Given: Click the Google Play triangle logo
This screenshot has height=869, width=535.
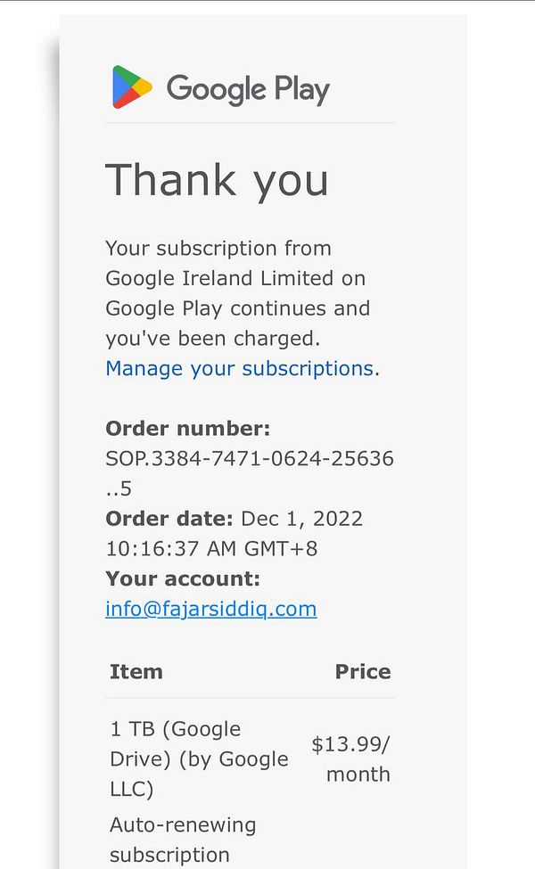Looking at the screenshot, I should pos(132,87).
